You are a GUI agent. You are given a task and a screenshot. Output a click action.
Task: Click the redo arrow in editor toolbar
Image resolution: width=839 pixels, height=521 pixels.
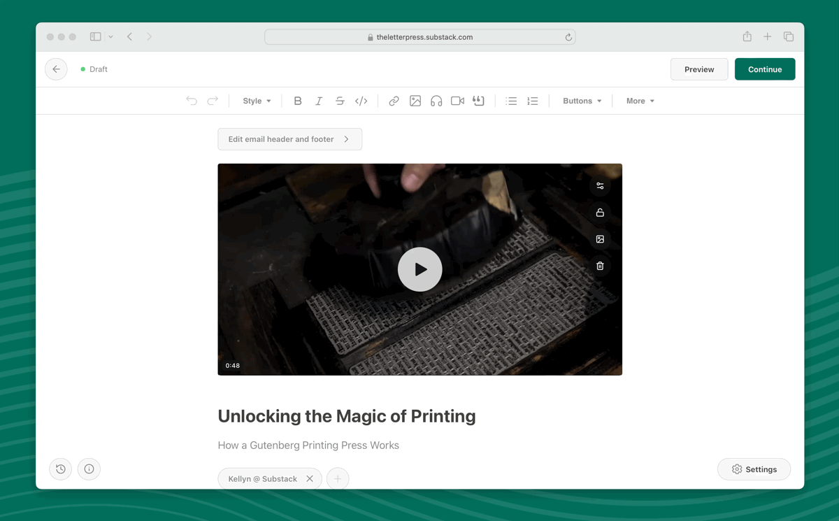[213, 101]
